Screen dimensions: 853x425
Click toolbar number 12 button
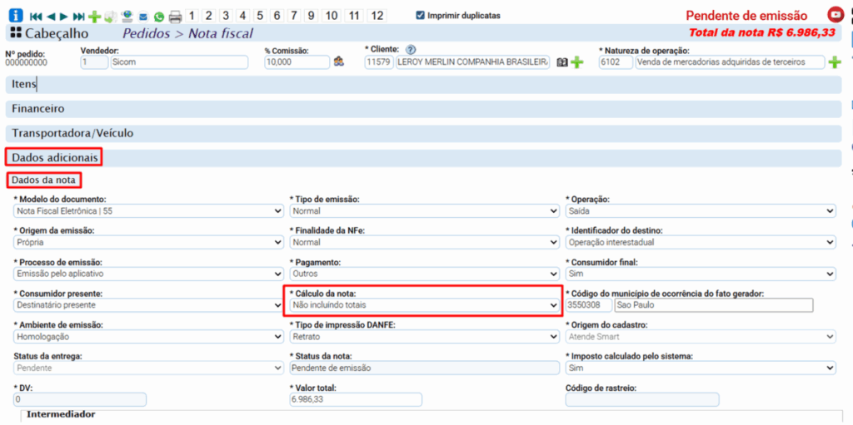(x=377, y=16)
